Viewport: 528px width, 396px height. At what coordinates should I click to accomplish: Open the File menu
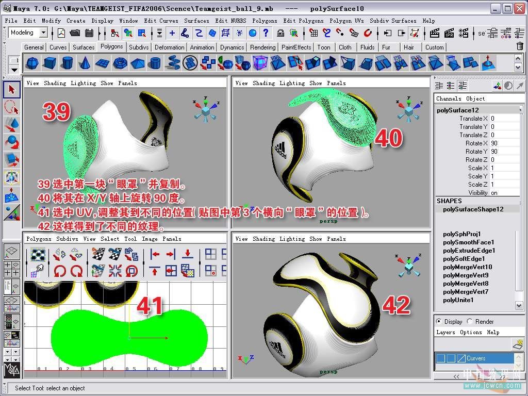tap(11, 21)
